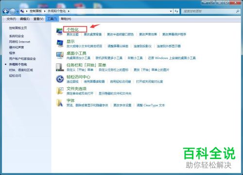Click the magnifier search icon
Viewport: 243px width, 175px height.
coord(238,11)
